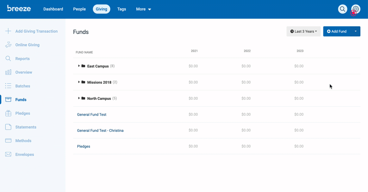The height and width of the screenshot is (192, 368).
Task: Open Envelopes mail icon in sidebar
Action: click(x=8, y=154)
